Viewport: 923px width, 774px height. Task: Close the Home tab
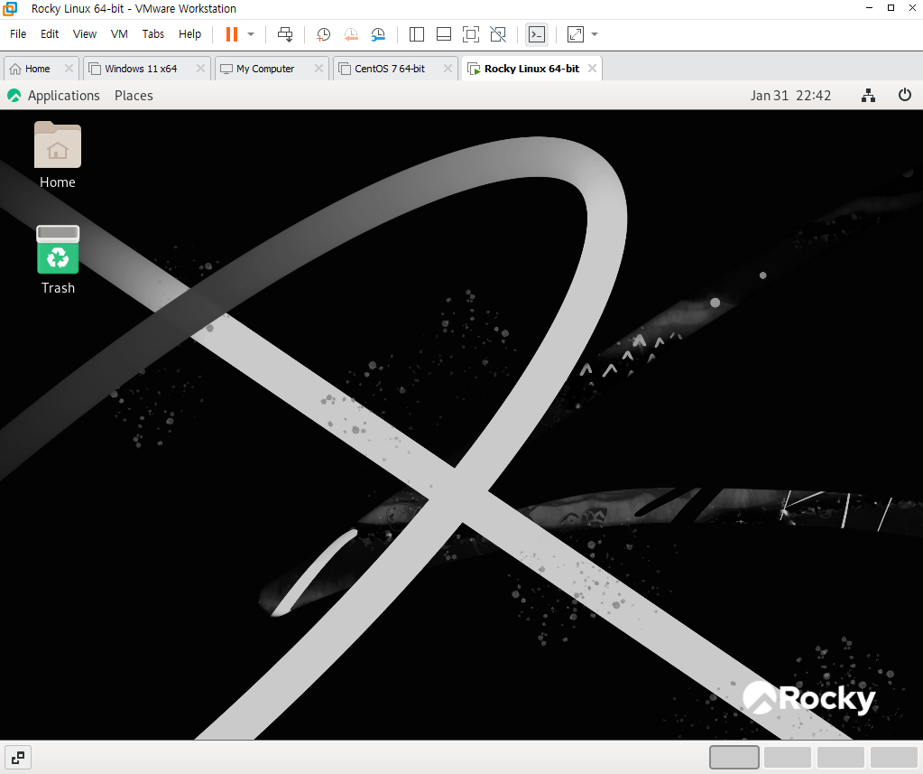click(69, 69)
